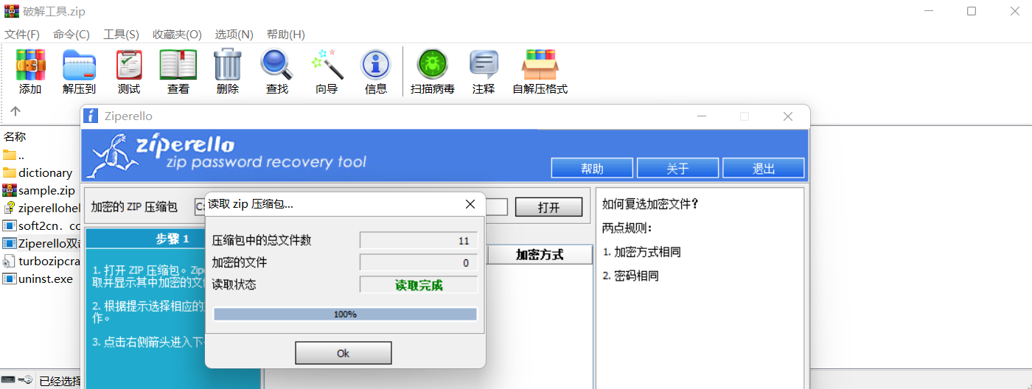Launch the 向导 (Wizard) wand icon
Screen dimensions: 1032x389
tap(327, 66)
